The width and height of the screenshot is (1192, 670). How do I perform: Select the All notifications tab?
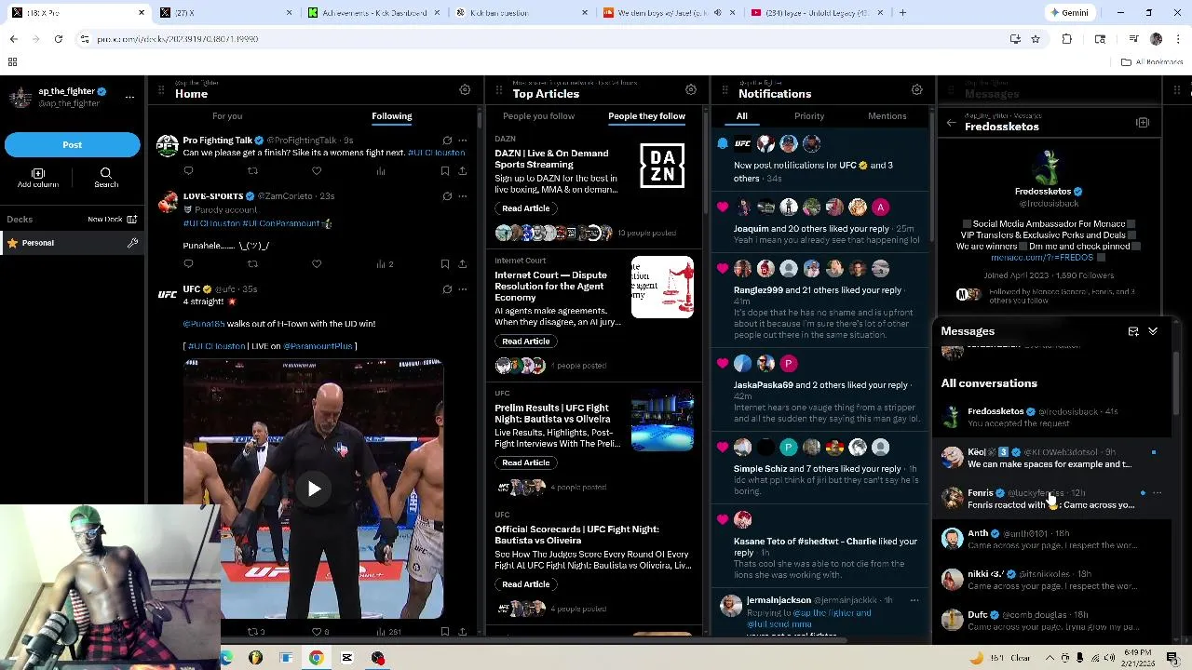point(742,116)
